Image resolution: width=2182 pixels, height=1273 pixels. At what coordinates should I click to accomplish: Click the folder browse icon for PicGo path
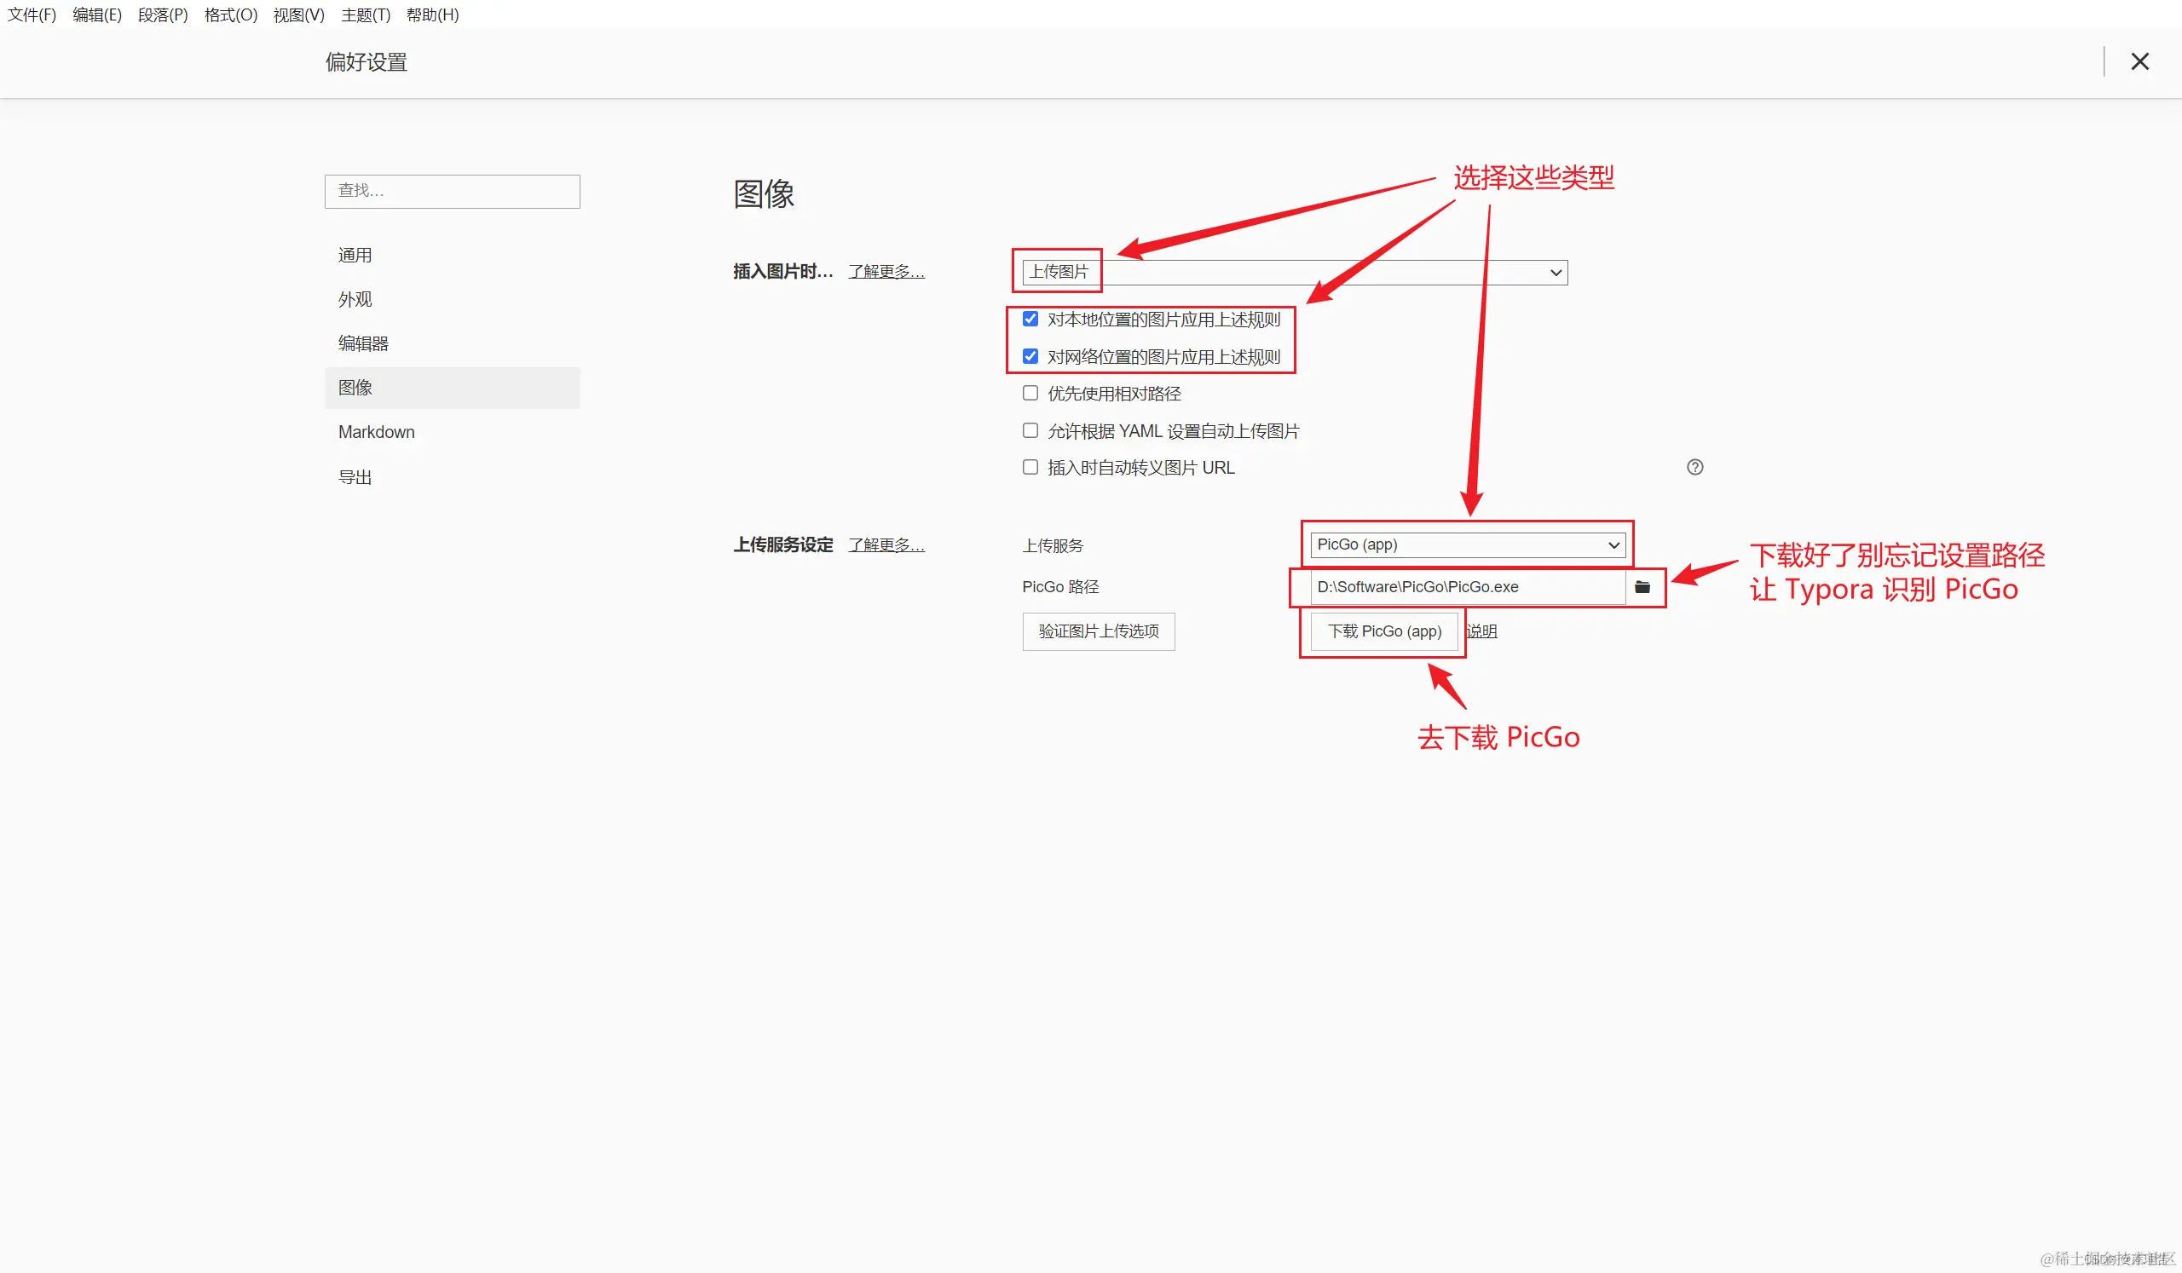pos(1642,587)
